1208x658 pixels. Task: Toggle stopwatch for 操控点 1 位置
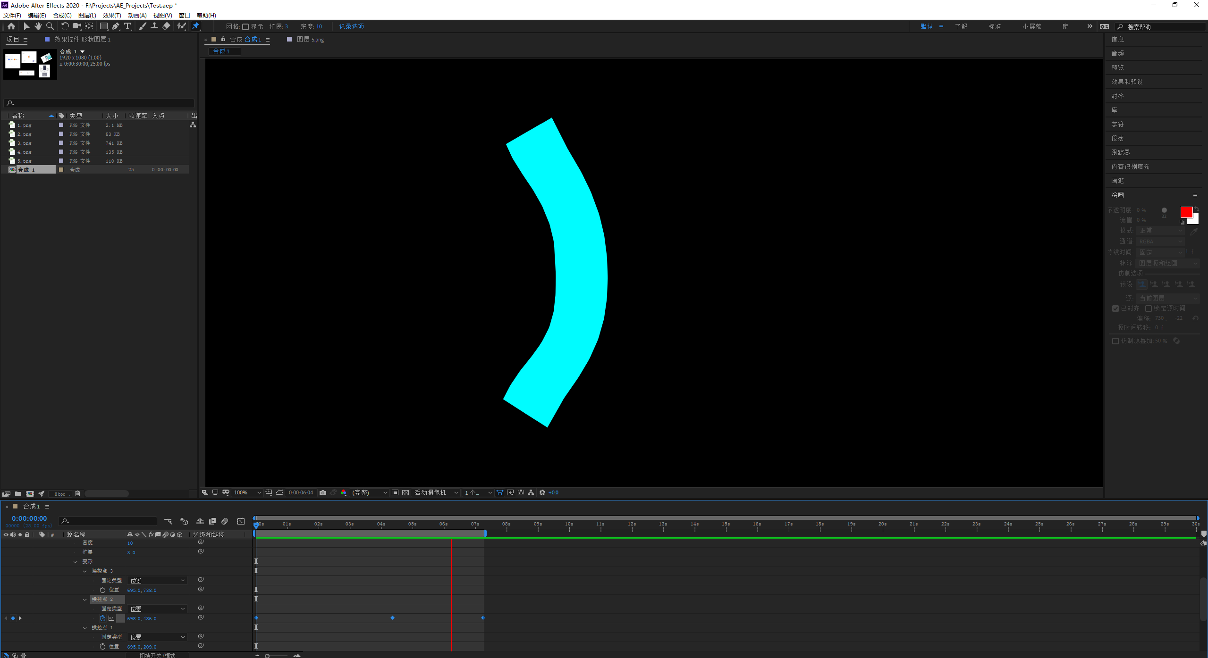pyautogui.click(x=103, y=647)
